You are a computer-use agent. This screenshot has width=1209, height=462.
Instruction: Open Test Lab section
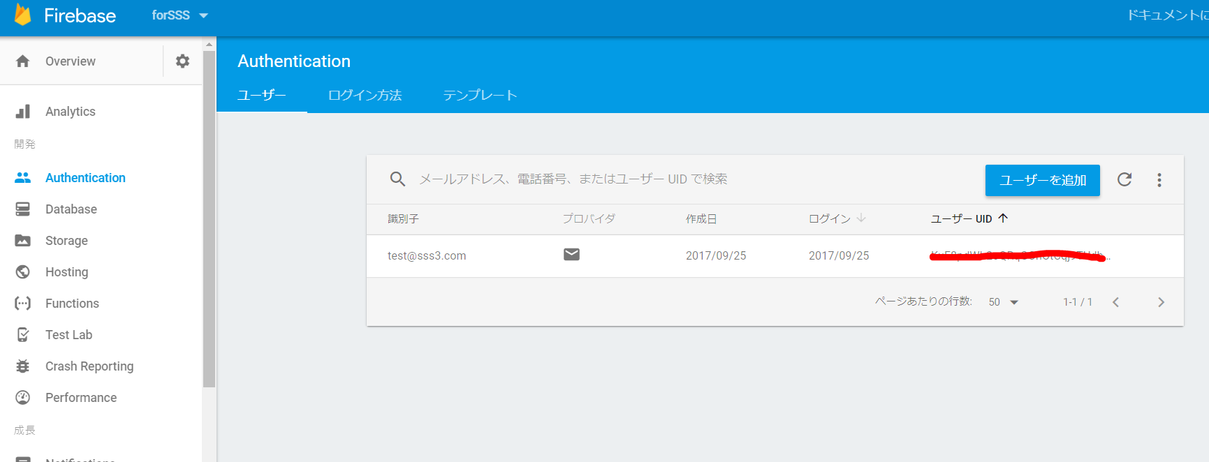[68, 335]
